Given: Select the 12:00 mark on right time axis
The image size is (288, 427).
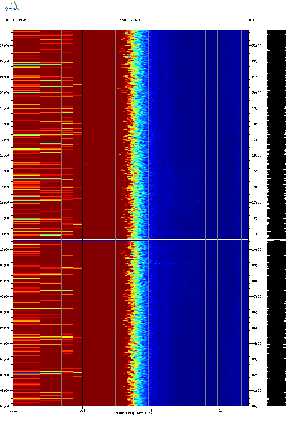Looking at the screenshot, I should coord(256,218).
